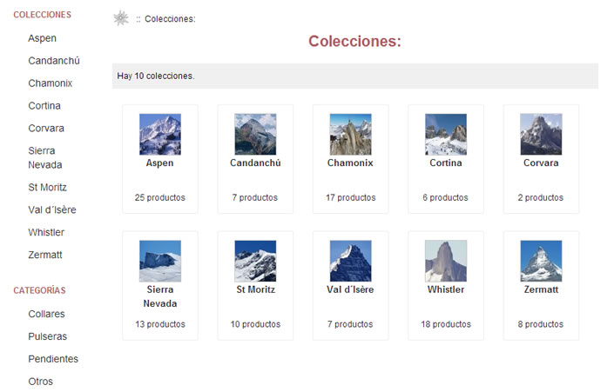Click the Cortina mountain thumbnail

[446, 135]
